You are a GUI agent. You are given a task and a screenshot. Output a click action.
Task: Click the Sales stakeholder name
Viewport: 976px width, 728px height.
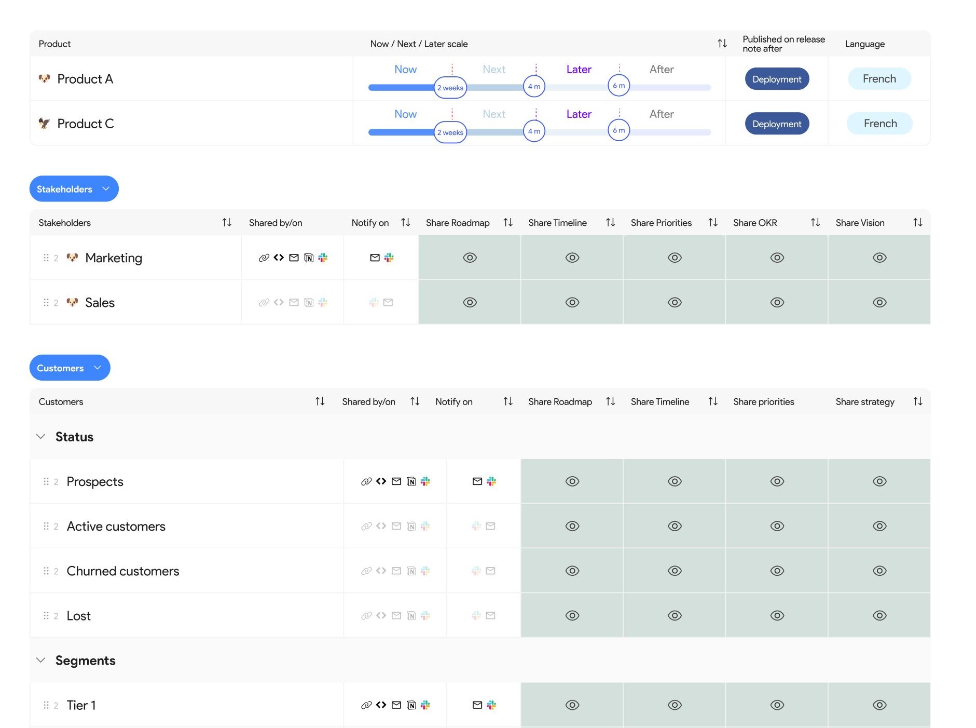100,302
